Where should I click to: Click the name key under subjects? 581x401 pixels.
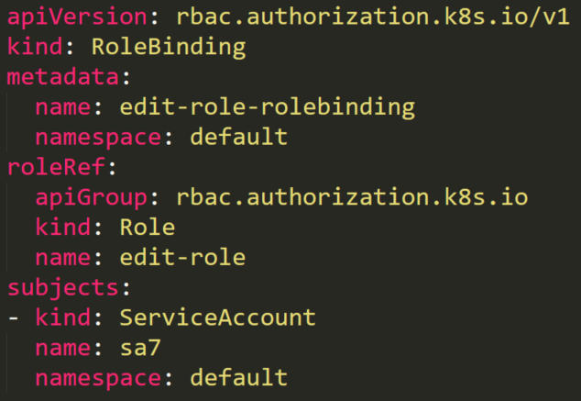[x=63, y=348]
